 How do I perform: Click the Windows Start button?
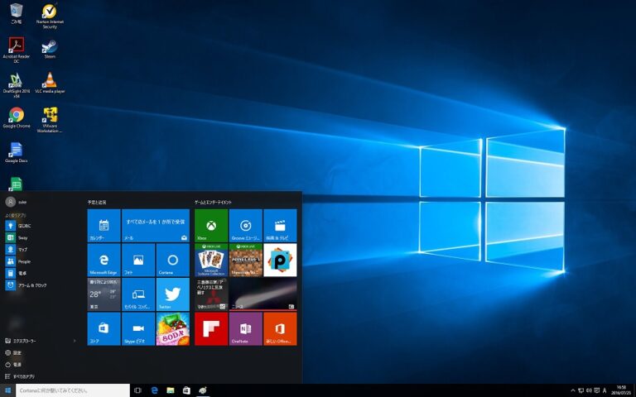click(x=7, y=390)
